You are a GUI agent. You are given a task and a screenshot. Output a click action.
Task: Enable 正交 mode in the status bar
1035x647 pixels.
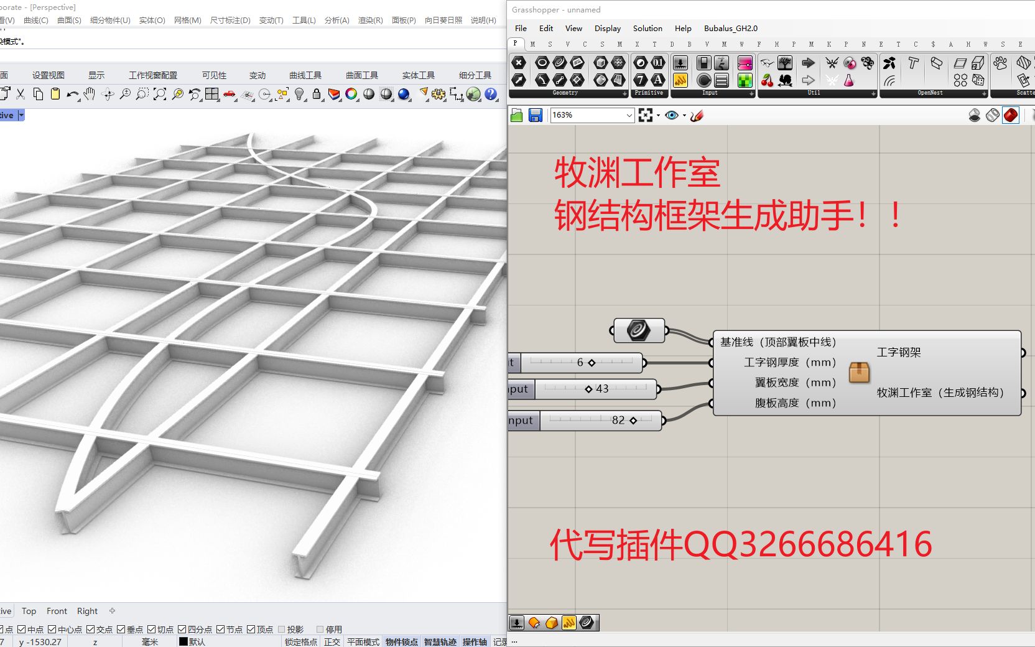pos(332,641)
